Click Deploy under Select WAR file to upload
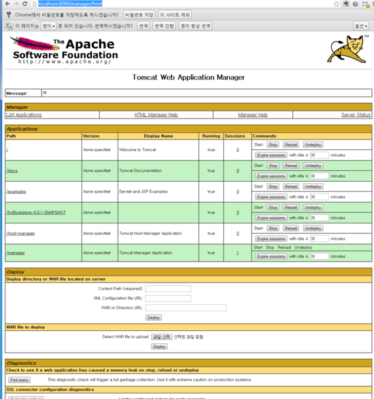The height and width of the screenshot is (399, 374). pyautogui.click(x=159, y=347)
